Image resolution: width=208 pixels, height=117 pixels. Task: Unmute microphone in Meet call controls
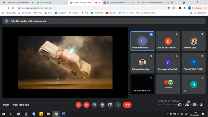point(79,105)
